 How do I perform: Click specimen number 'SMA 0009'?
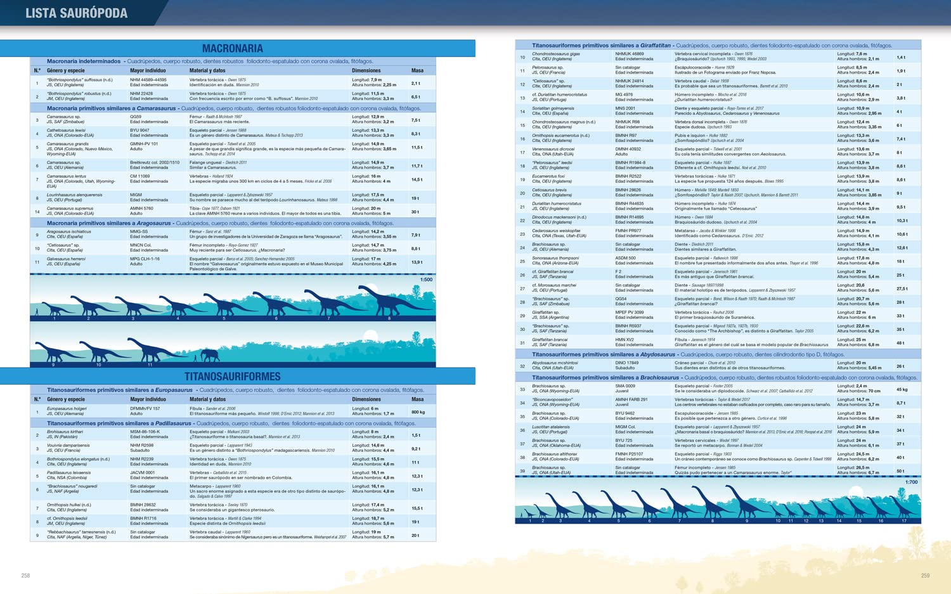click(x=625, y=386)
